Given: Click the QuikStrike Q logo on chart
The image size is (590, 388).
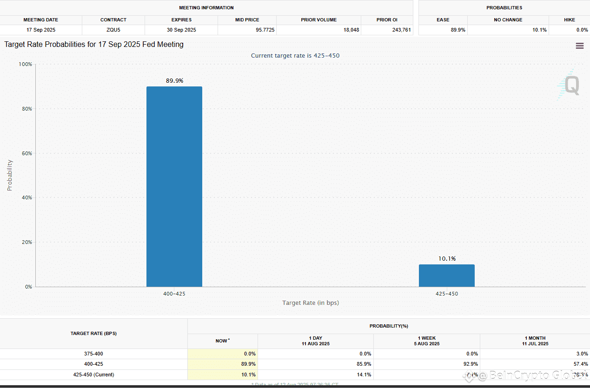Looking at the screenshot, I should click(569, 85).
